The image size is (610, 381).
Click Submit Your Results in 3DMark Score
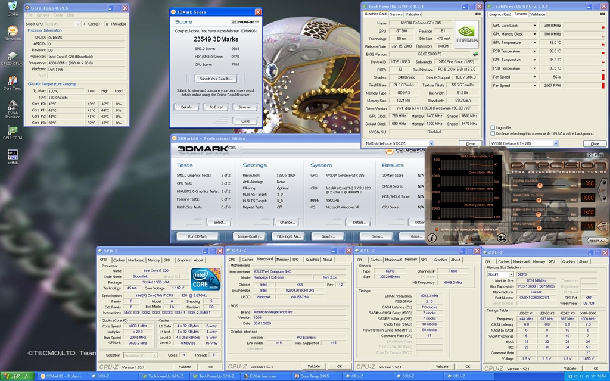(x=216, y=79)
